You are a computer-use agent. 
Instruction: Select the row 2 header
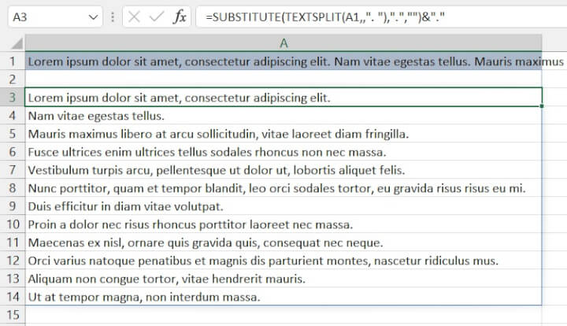coord(12,80)
